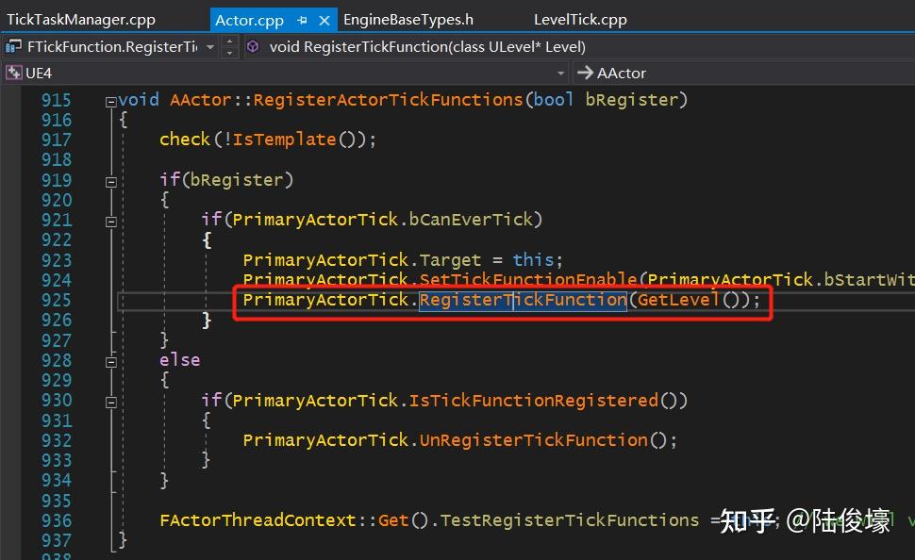
Task: Switch to the LevelTick.cpp tab
Action: 584,18
